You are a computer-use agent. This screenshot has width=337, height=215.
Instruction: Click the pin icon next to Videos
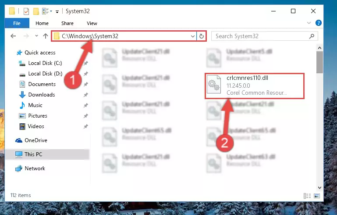pyautogui.click(x=86, y=126)
